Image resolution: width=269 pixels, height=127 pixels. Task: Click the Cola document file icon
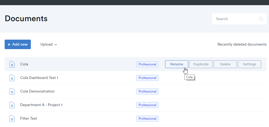pyautogui.click(x=12, y=64)
